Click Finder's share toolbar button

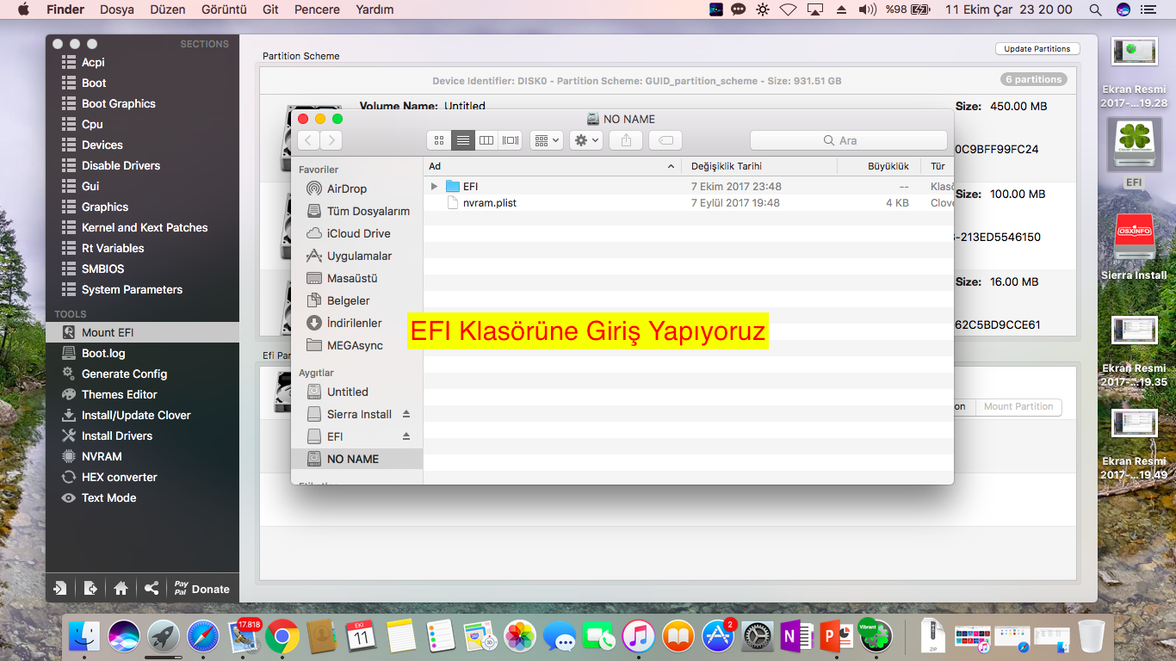626,140
